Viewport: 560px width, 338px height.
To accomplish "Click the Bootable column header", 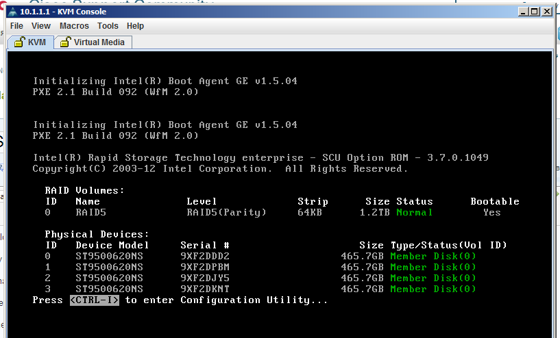I will pyautogui.click(x=495, y=201).
